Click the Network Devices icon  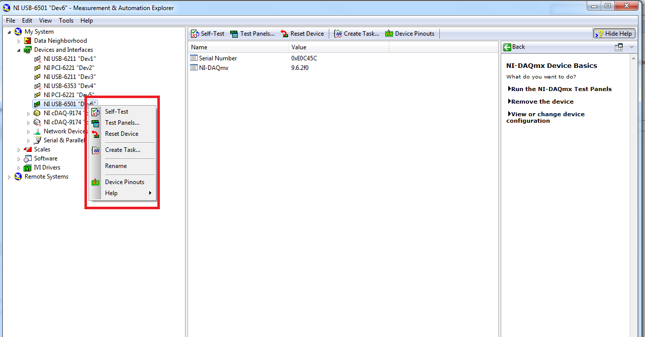pos(38,131)
